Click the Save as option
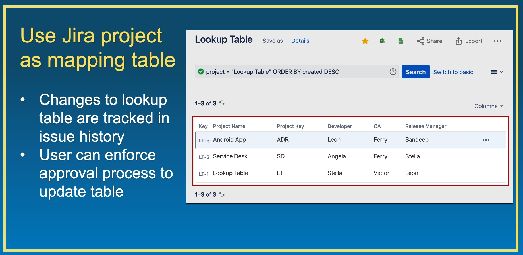 click(273, 41)
